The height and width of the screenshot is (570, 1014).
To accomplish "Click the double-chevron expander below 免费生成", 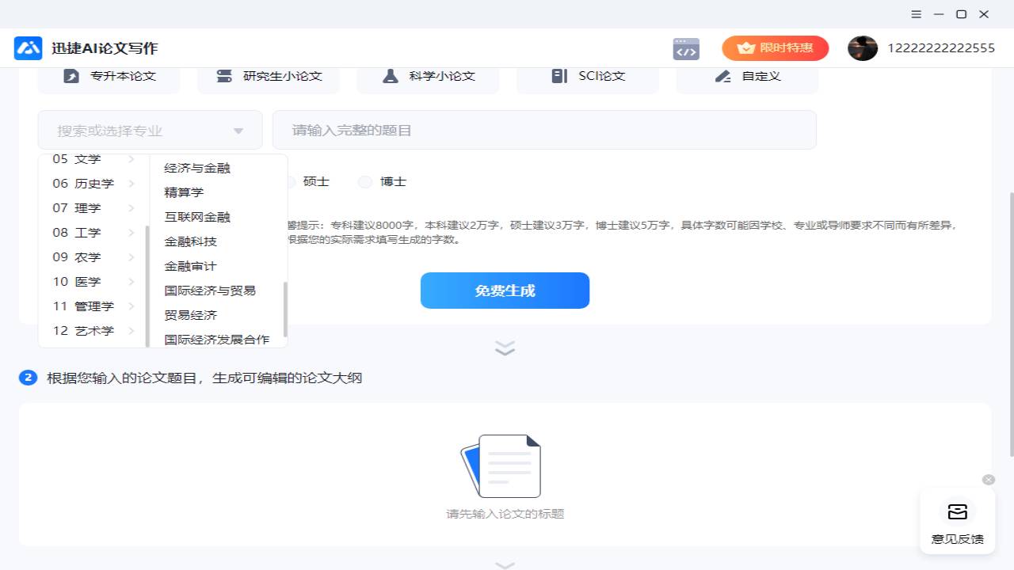I will [505, 348].
